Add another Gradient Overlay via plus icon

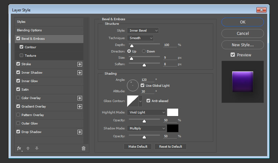(79, 107)
